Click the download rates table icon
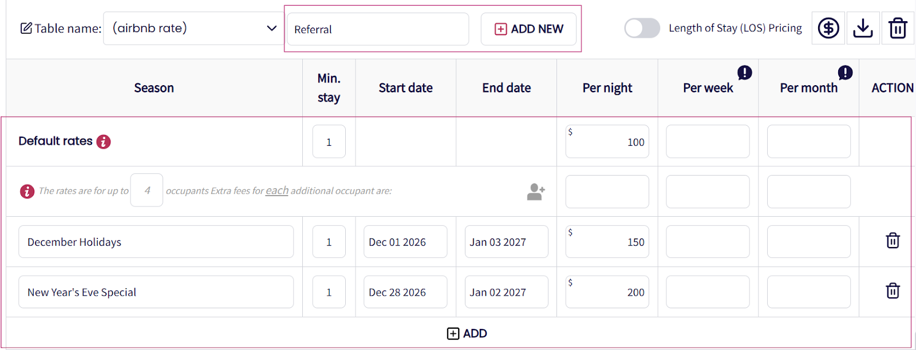916x350 pixels. 863,28
